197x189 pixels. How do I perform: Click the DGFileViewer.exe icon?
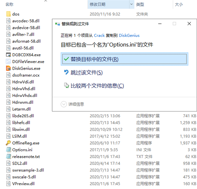pos(9,61)
